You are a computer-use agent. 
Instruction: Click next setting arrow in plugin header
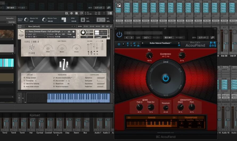click(132, 38)
